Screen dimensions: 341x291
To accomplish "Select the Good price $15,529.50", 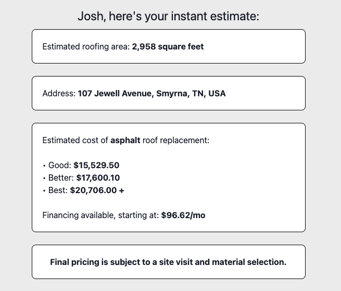I will (96, 166).
